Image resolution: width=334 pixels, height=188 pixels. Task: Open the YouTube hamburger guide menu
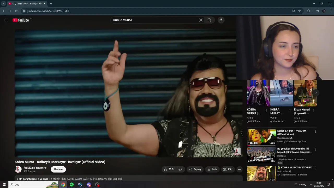6,20
